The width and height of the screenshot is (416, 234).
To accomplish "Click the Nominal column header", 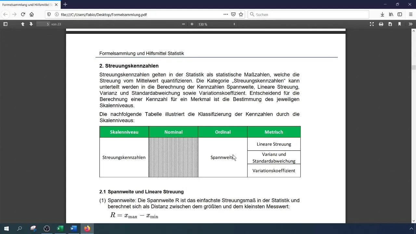I will 174,132.
